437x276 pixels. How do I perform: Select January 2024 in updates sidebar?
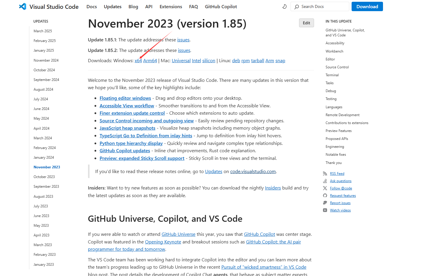(44, 158)
